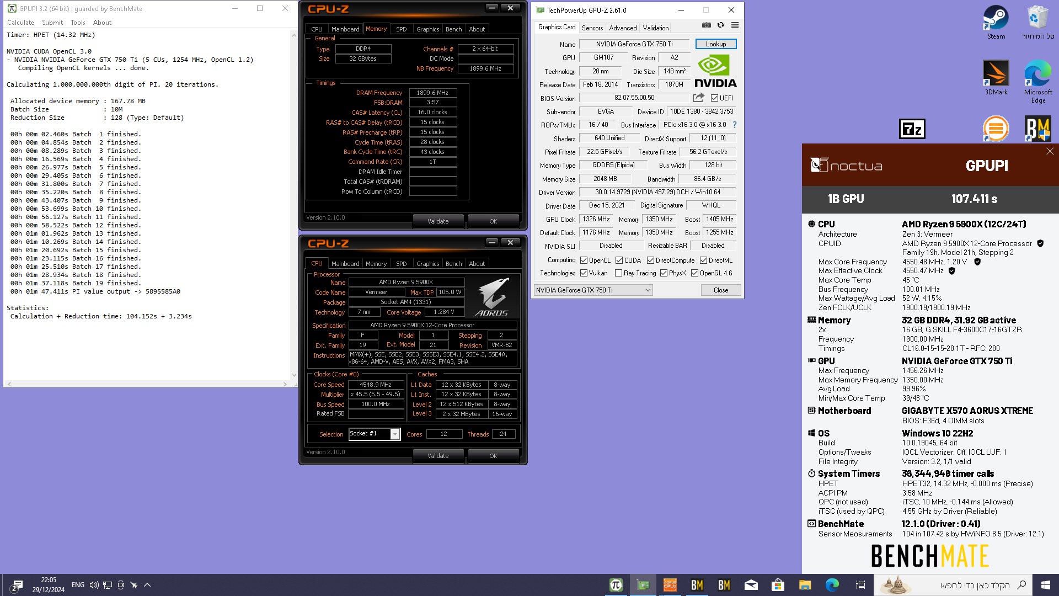Click the verified shield next to CPUID

[x=1040, y=243]
